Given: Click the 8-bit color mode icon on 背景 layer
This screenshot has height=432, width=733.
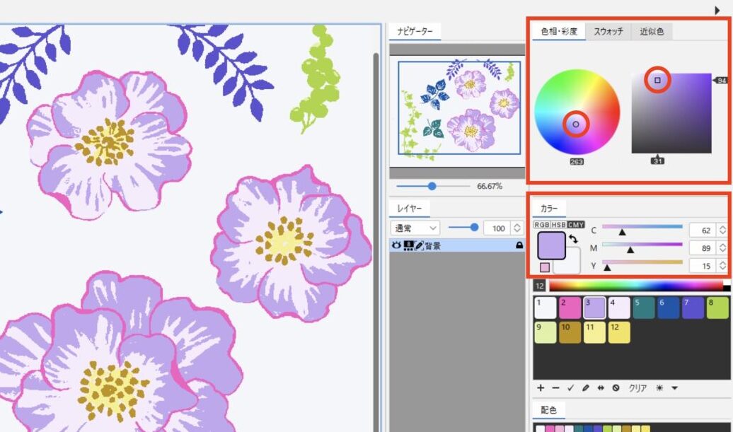Looking at the screenshot, I should click(408, 245).
